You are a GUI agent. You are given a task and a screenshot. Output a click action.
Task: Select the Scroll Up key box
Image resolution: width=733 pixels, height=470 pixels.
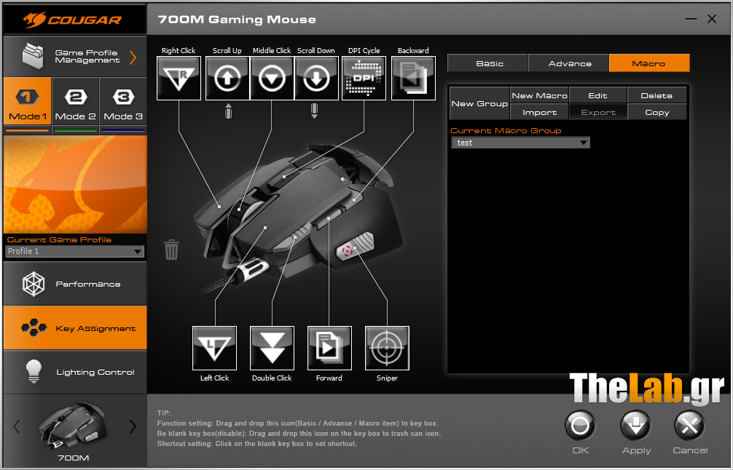pyautogui.click(x=227, y=78)
